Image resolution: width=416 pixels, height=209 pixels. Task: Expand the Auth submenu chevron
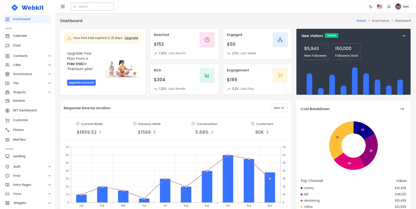tap(50, 166)
